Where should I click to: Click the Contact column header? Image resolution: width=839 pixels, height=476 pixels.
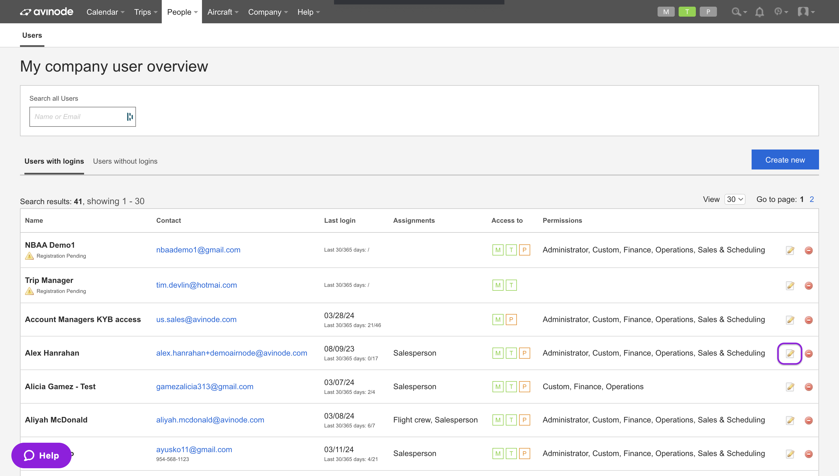pyautogui.click(x=168, y=221)
